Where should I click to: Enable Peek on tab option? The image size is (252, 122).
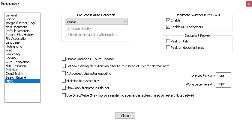pos(168,41)
